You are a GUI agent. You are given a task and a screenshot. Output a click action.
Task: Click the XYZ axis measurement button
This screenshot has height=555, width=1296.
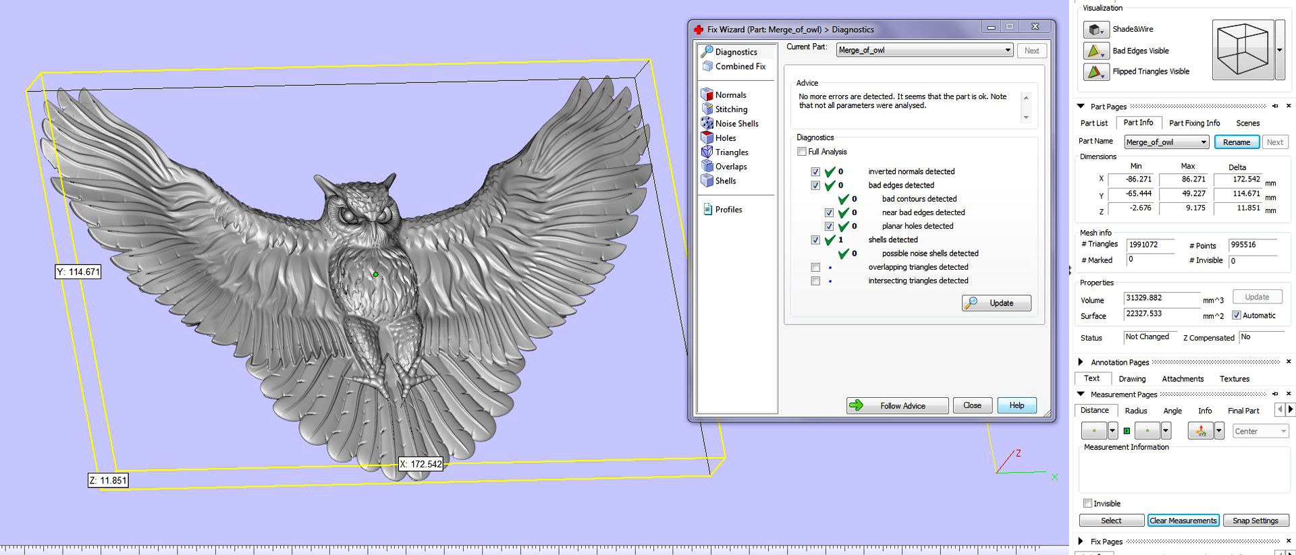tap(1201, 430)
